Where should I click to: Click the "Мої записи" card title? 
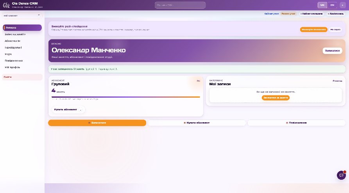220,84
